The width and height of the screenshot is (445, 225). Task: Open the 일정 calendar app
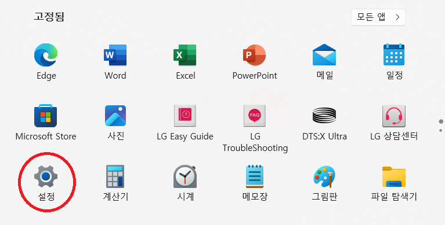pyautogui.click(x=394, y=55)
